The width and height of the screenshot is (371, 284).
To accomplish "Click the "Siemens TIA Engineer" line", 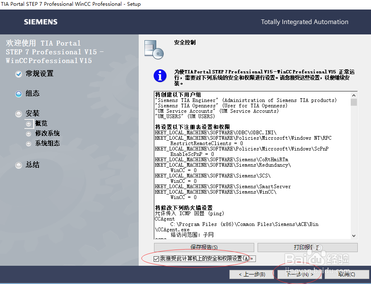I will pos(246,100).
